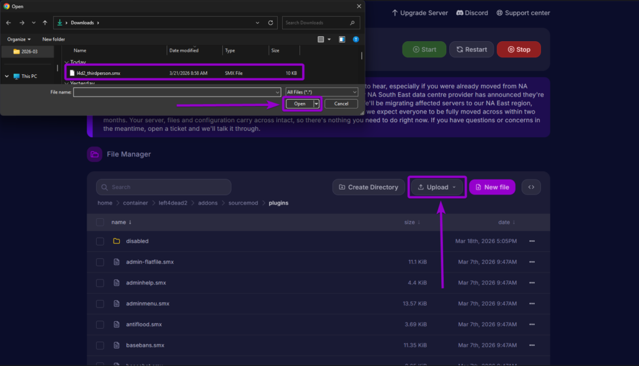Expand the Upload button's dropdown chevron
The height and width of the screenshot is (366, 639).
(454, 186)
